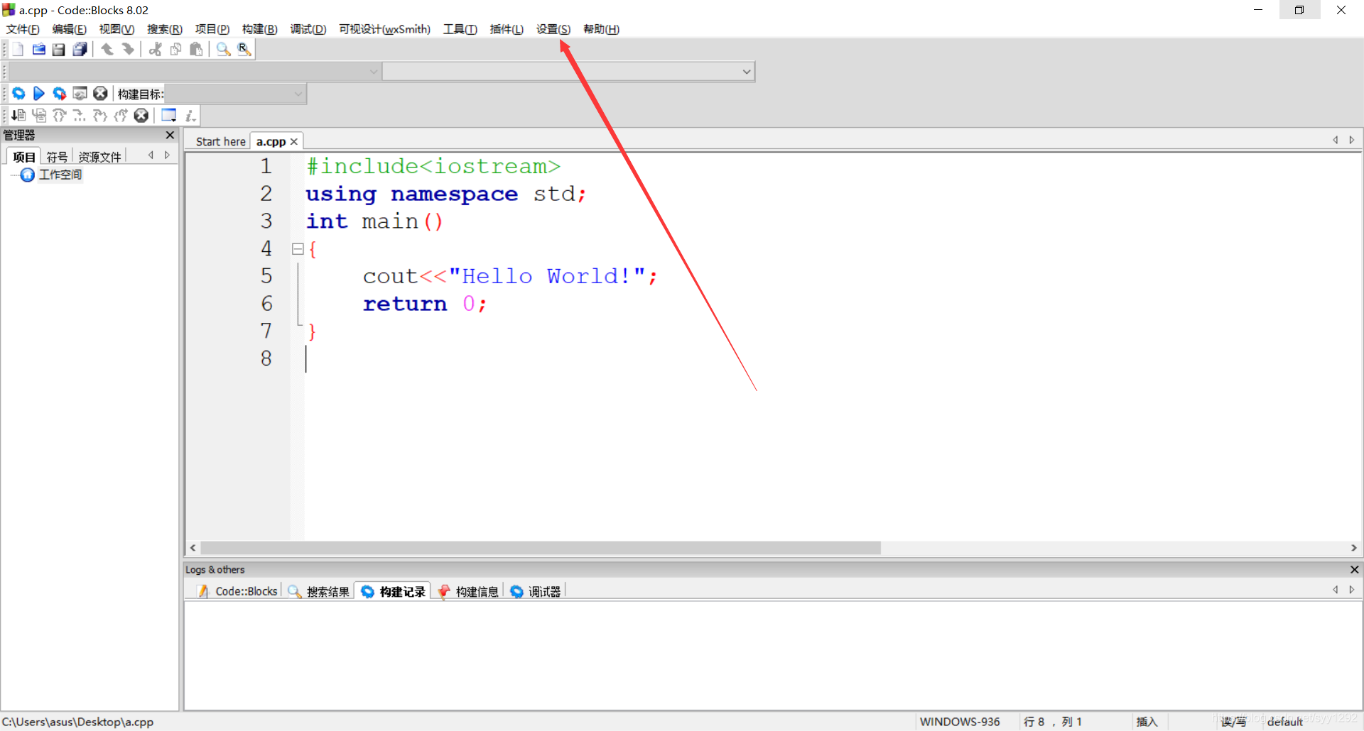1364x731 pixels.
Task: Expand the wide empty combo box in the toolbar
Action: (746, 72)
